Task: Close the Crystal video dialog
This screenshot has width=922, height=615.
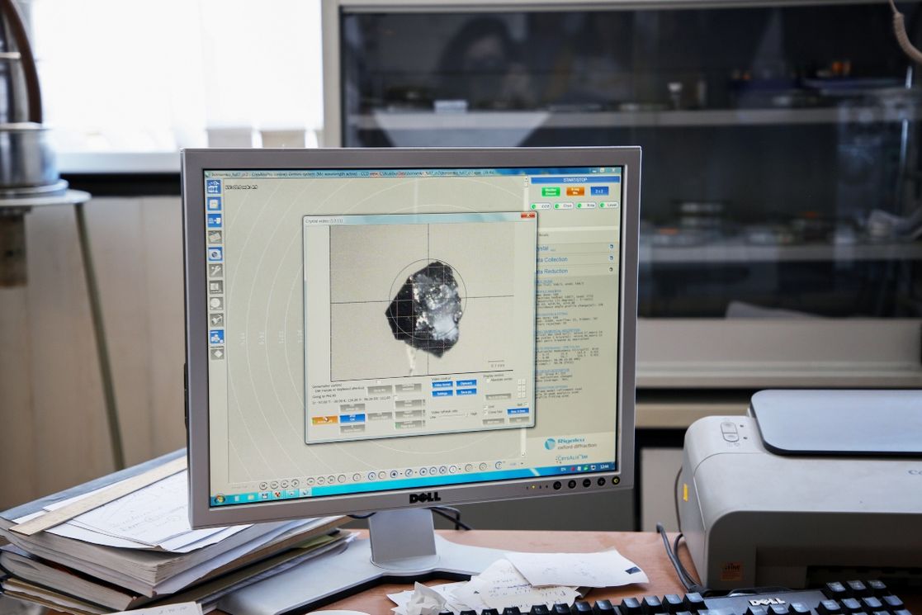Action: coord(528,215)
